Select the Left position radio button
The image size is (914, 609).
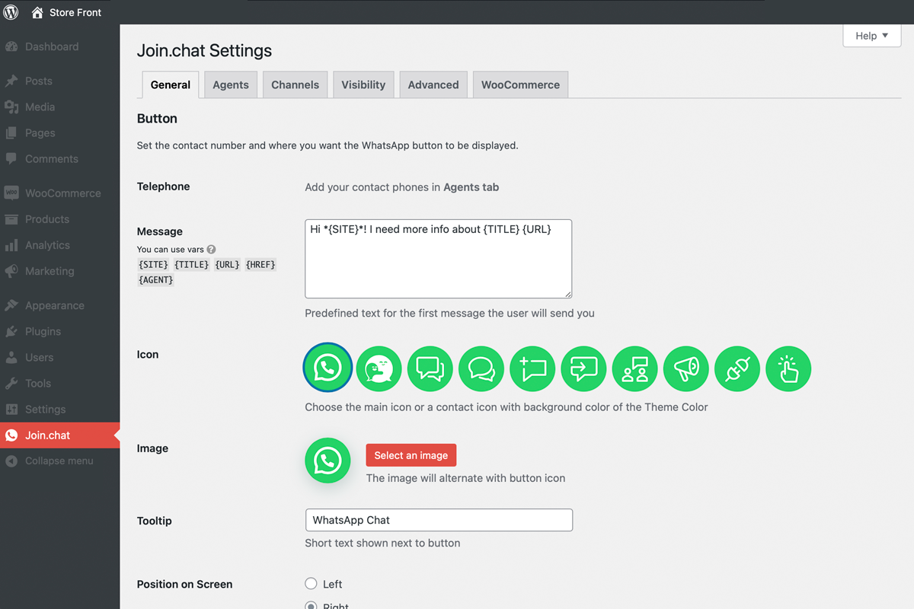[x=311, y=584]
